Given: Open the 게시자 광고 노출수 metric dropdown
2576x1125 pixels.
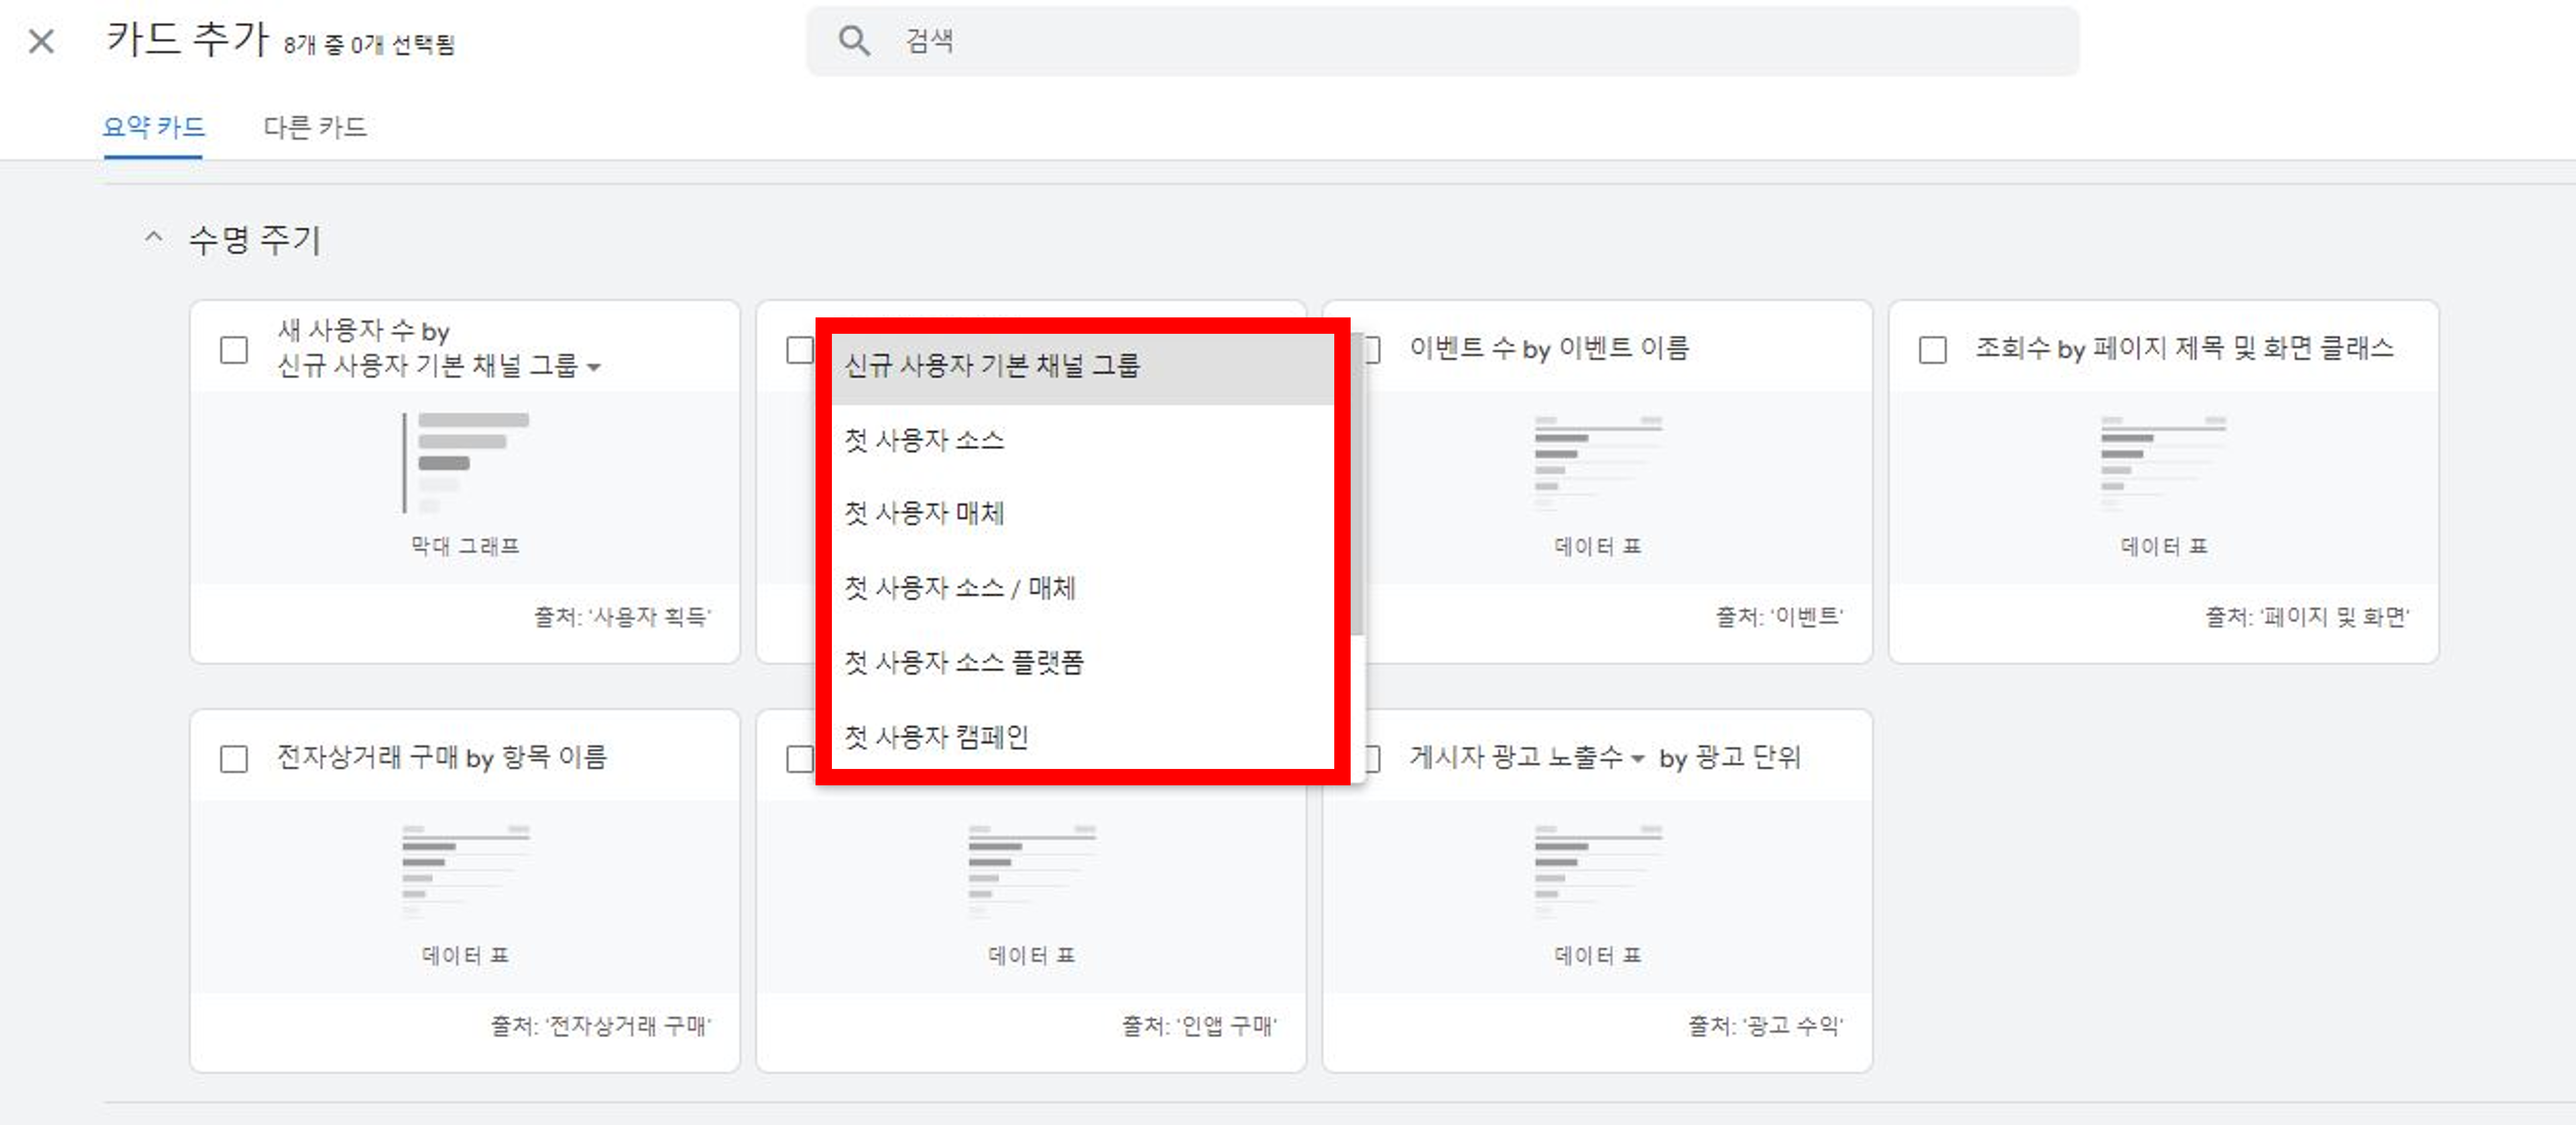Looking at the screenshot, I should [x=1637, y=759].
